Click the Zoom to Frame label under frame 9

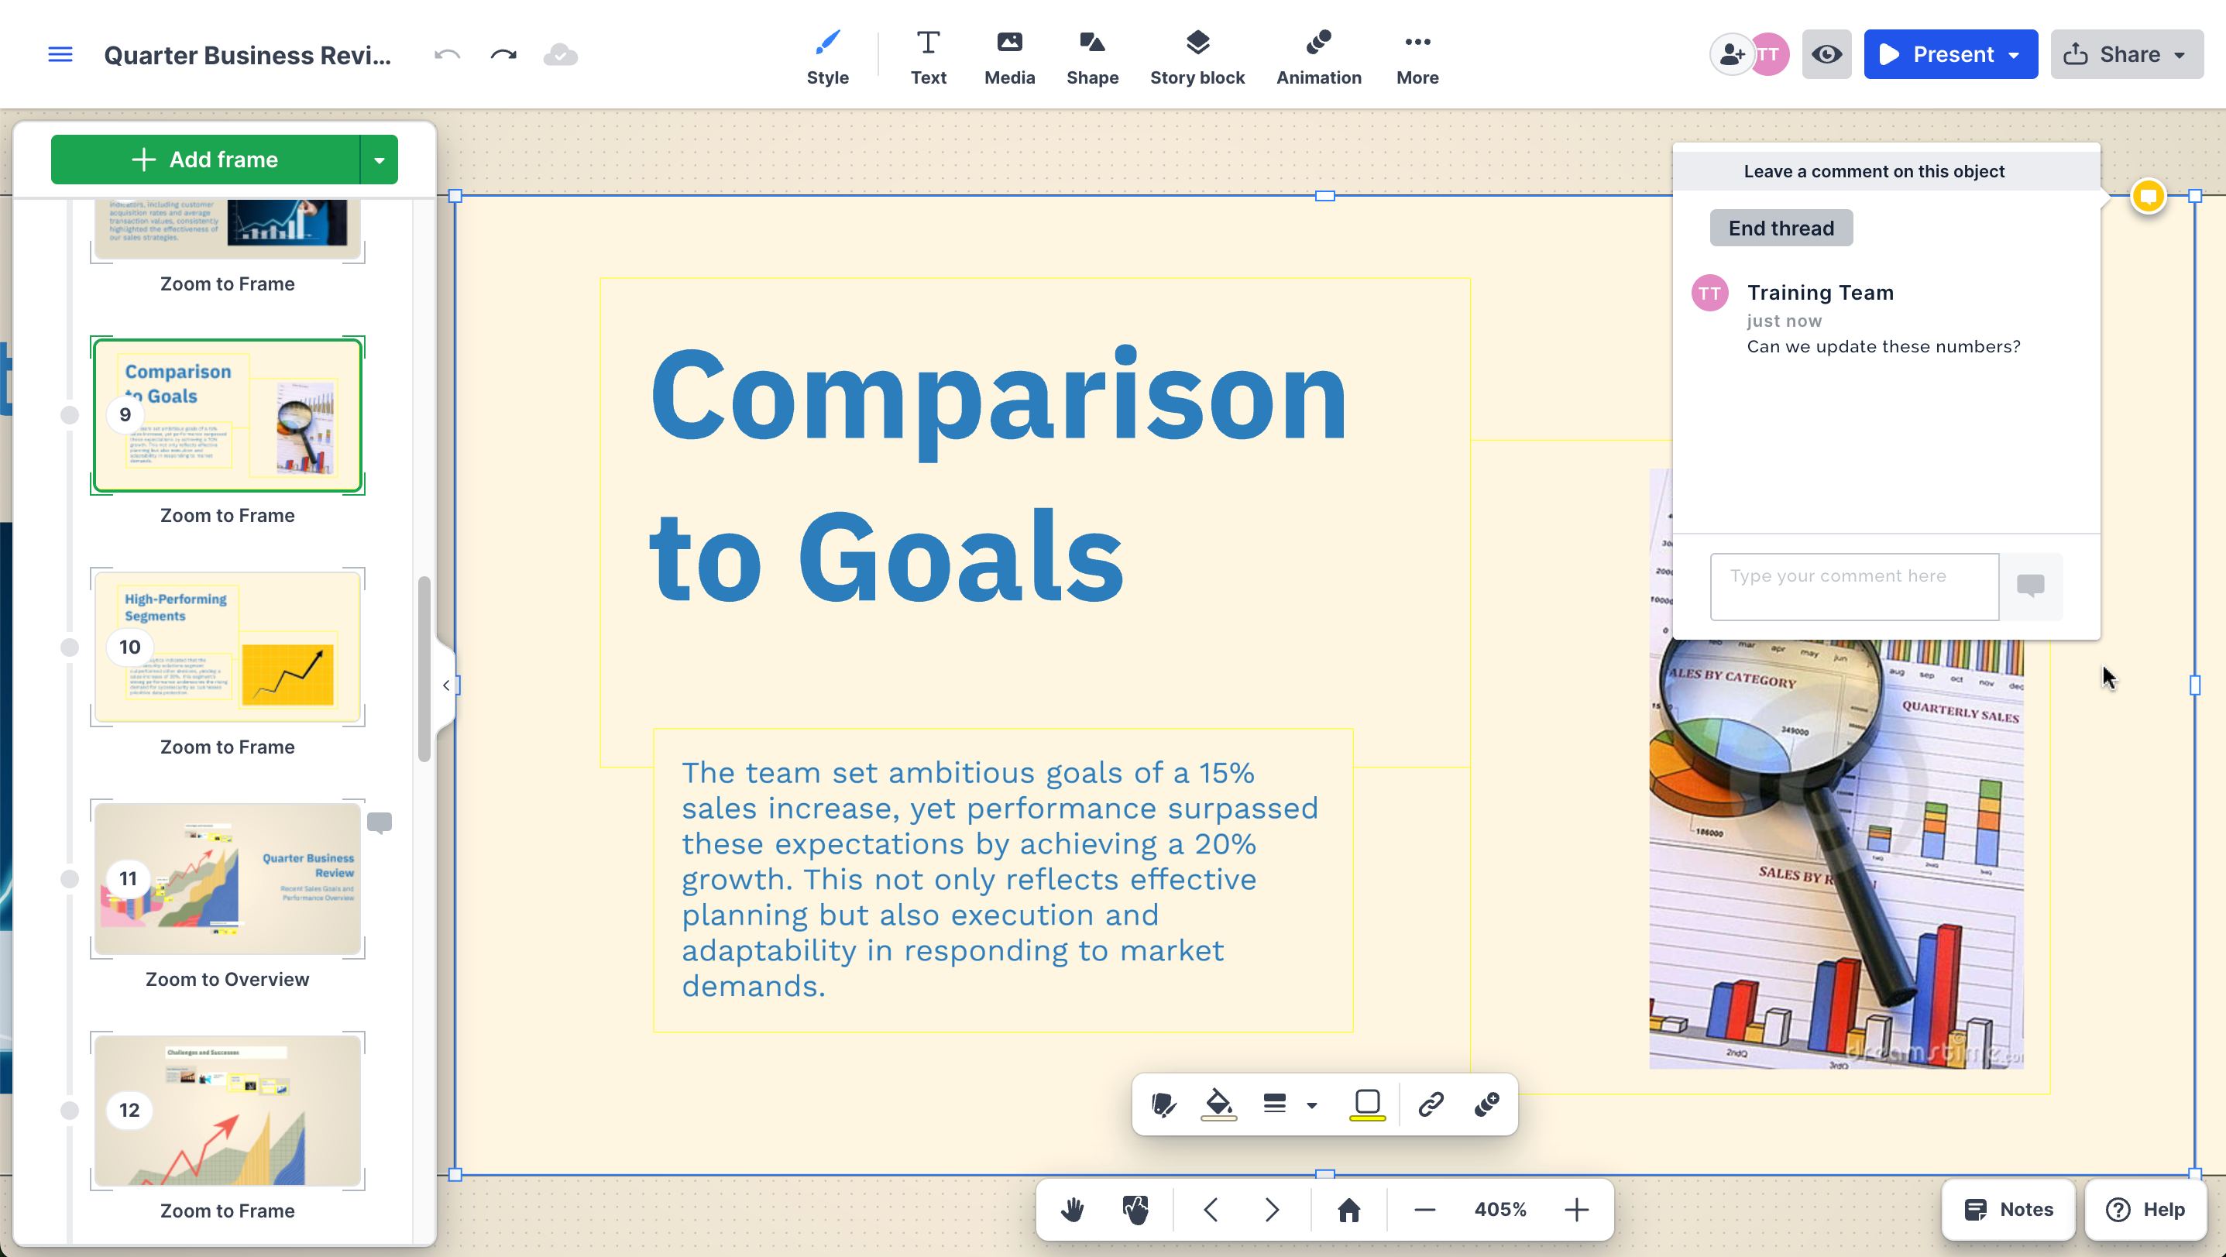tap(227, 515)
